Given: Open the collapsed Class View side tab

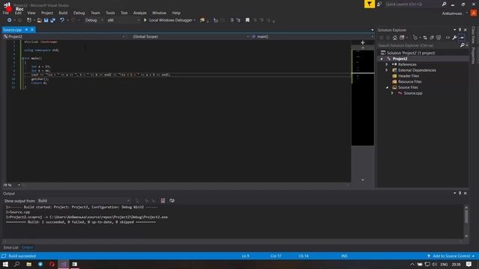Looking at the screenshot, I should click(x=473, y=34).
